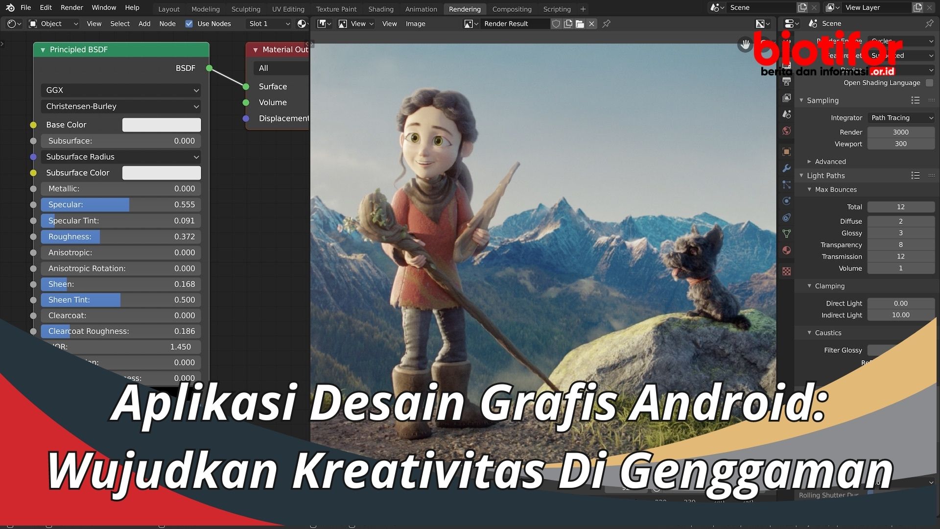Click the new image icon after Render Result

568,24
